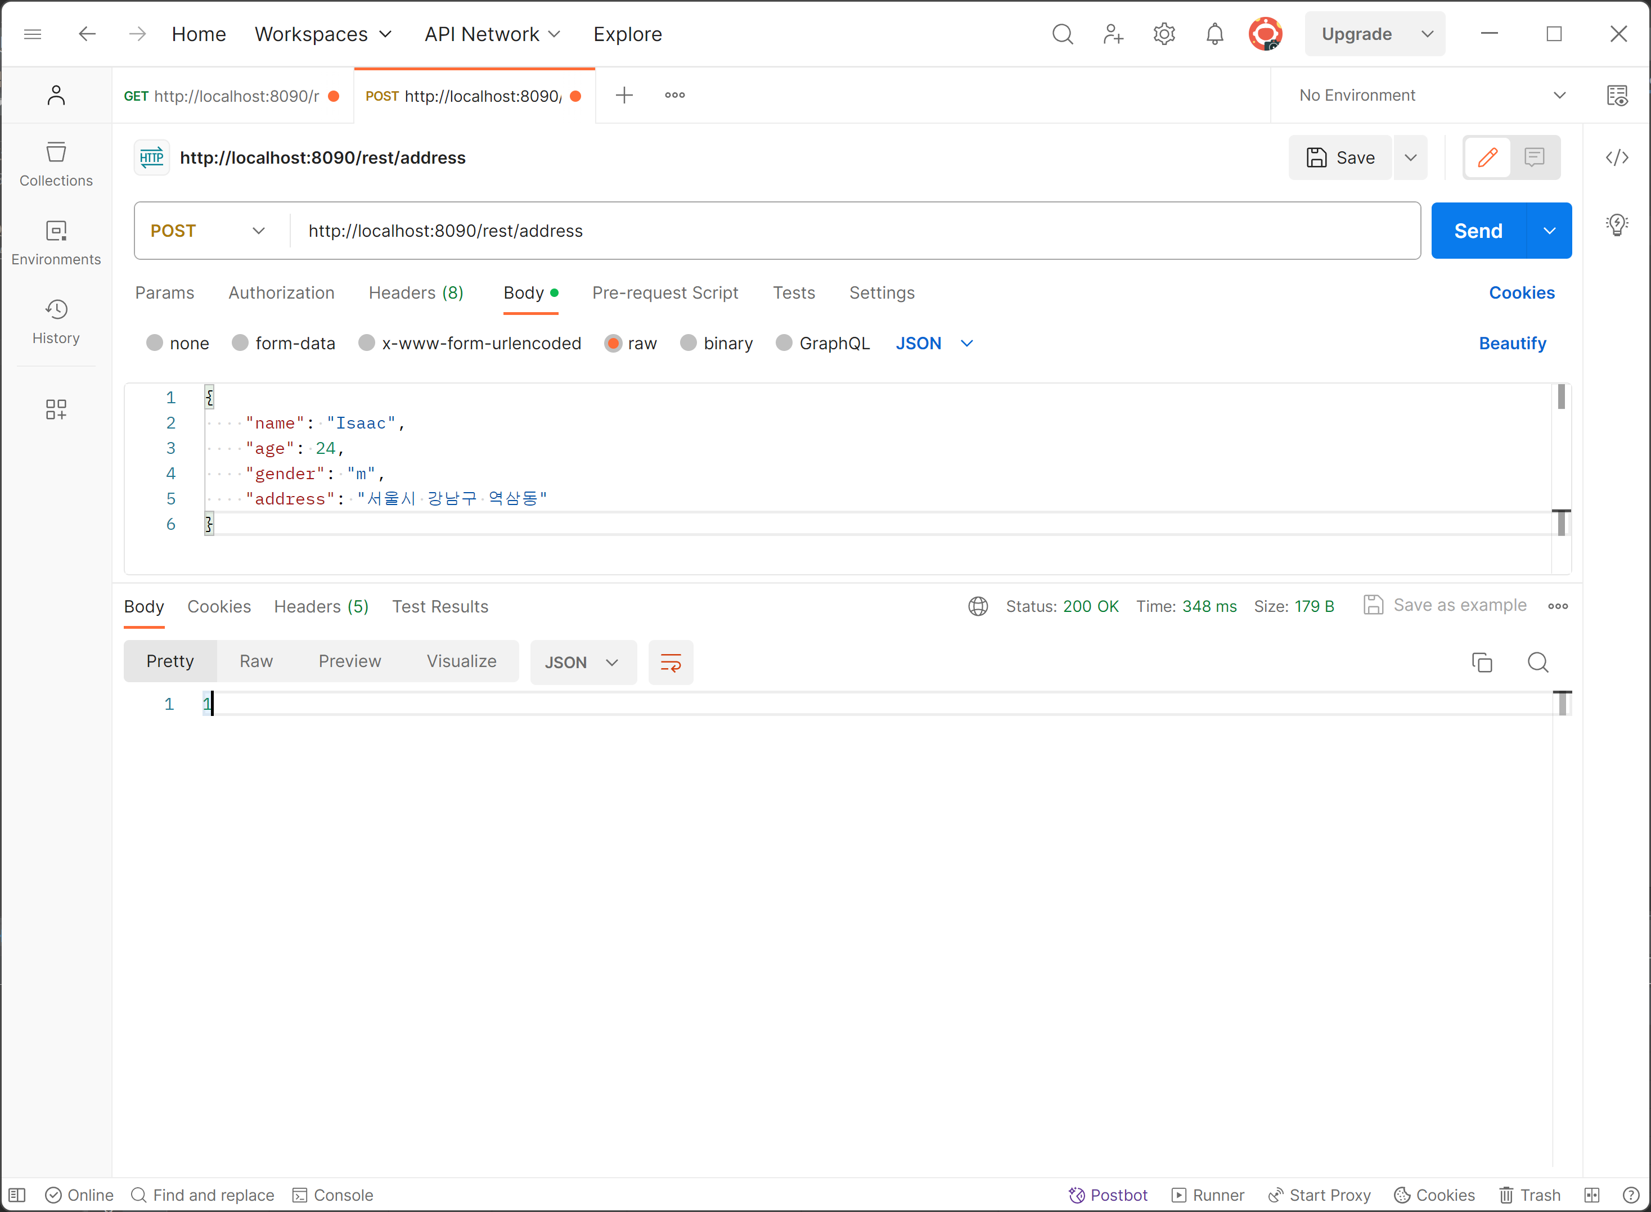
Task: Click the invite collaborators icon
Action: coord(1113,34)
